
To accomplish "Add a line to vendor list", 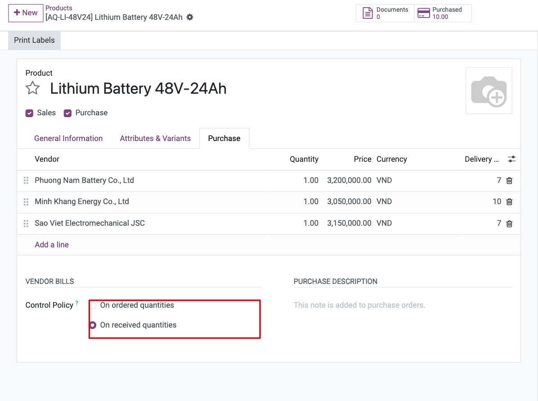I will [x=52, y=245].
